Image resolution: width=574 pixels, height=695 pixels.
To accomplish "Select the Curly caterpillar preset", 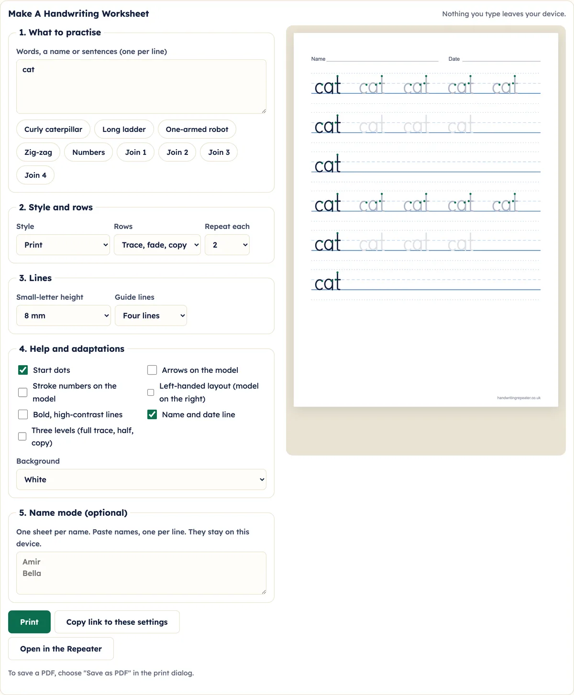I will point(53,129).
